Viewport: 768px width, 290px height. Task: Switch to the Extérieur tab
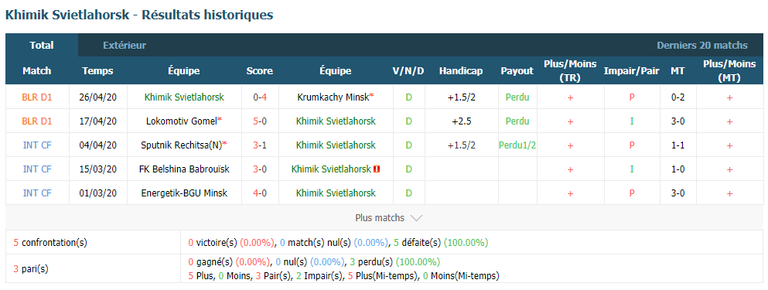tap(125, 46)
